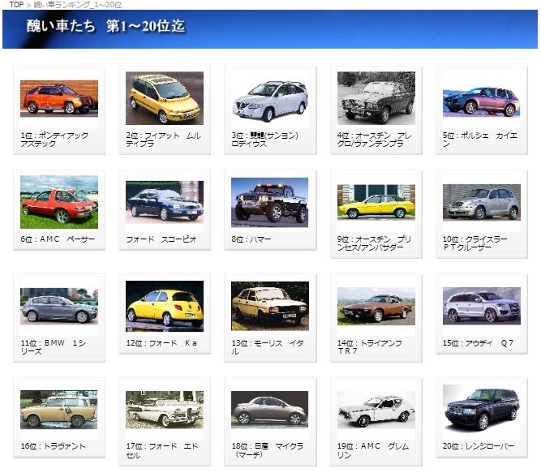Open the Nissan Micra thumbnail

270,410
